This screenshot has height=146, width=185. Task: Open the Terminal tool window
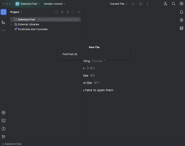(x=4, y=121)
